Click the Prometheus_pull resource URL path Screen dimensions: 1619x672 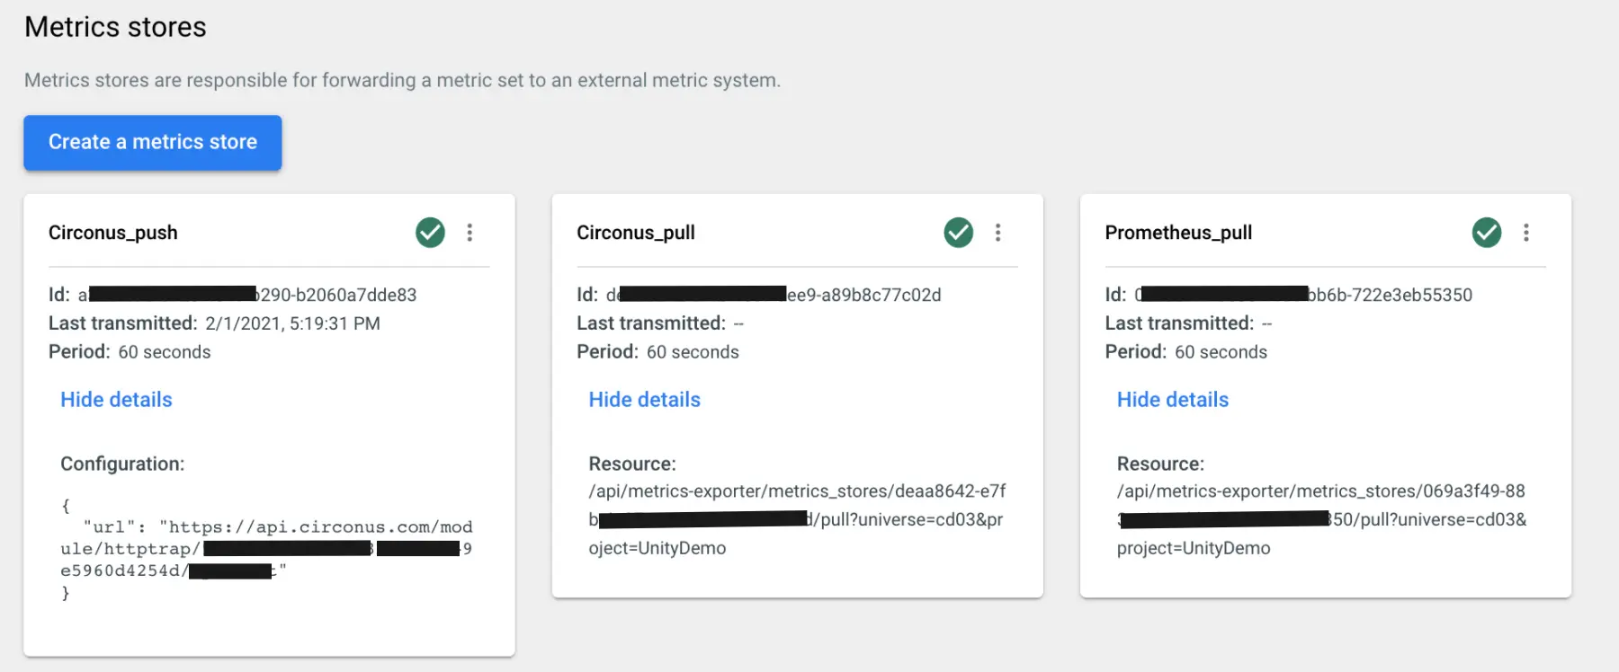1320,519
